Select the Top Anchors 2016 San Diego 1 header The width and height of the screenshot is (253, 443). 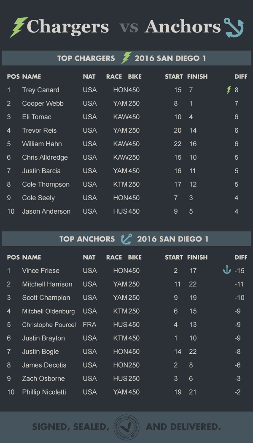(x=126, y=239)
